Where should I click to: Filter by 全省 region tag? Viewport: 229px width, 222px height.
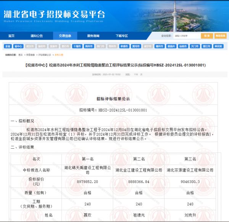pyautogui.click(x=8, y=46)
